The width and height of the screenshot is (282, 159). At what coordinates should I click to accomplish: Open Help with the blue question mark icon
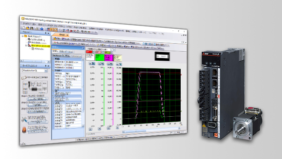click(x=42, y=29)
